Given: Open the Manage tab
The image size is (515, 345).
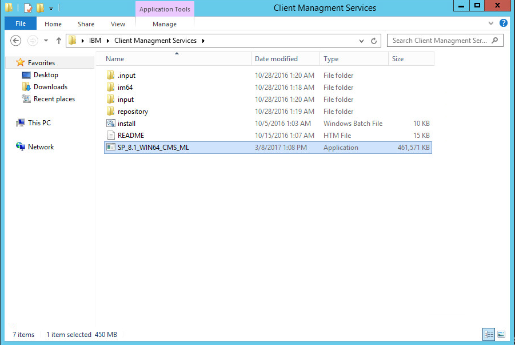Looking at the screenshot, I should pos(165,24).
